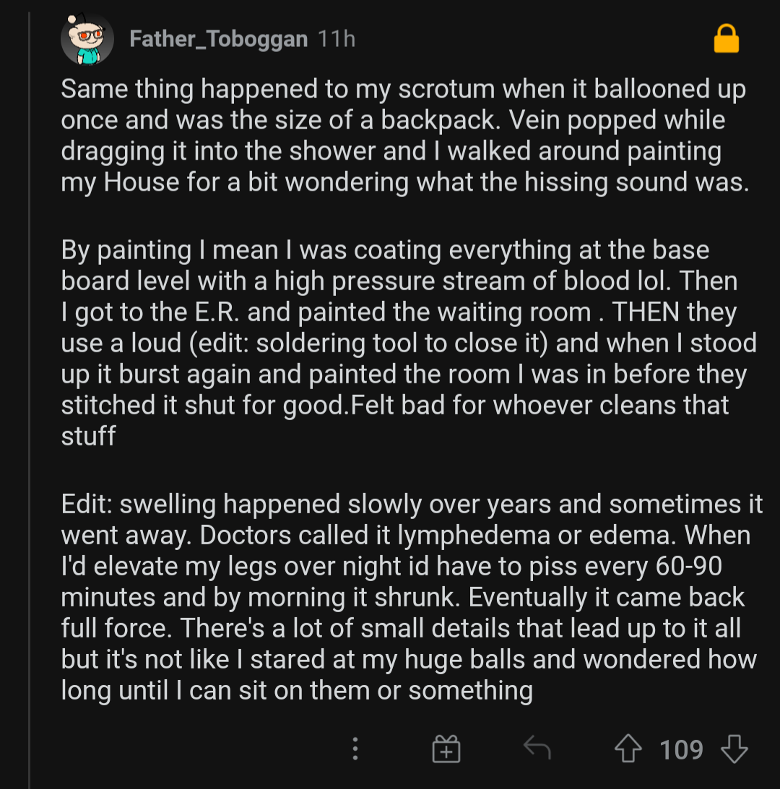Open the Father_Toboggan avatar image
Screen dimensions: 780x789
(87, 40)
